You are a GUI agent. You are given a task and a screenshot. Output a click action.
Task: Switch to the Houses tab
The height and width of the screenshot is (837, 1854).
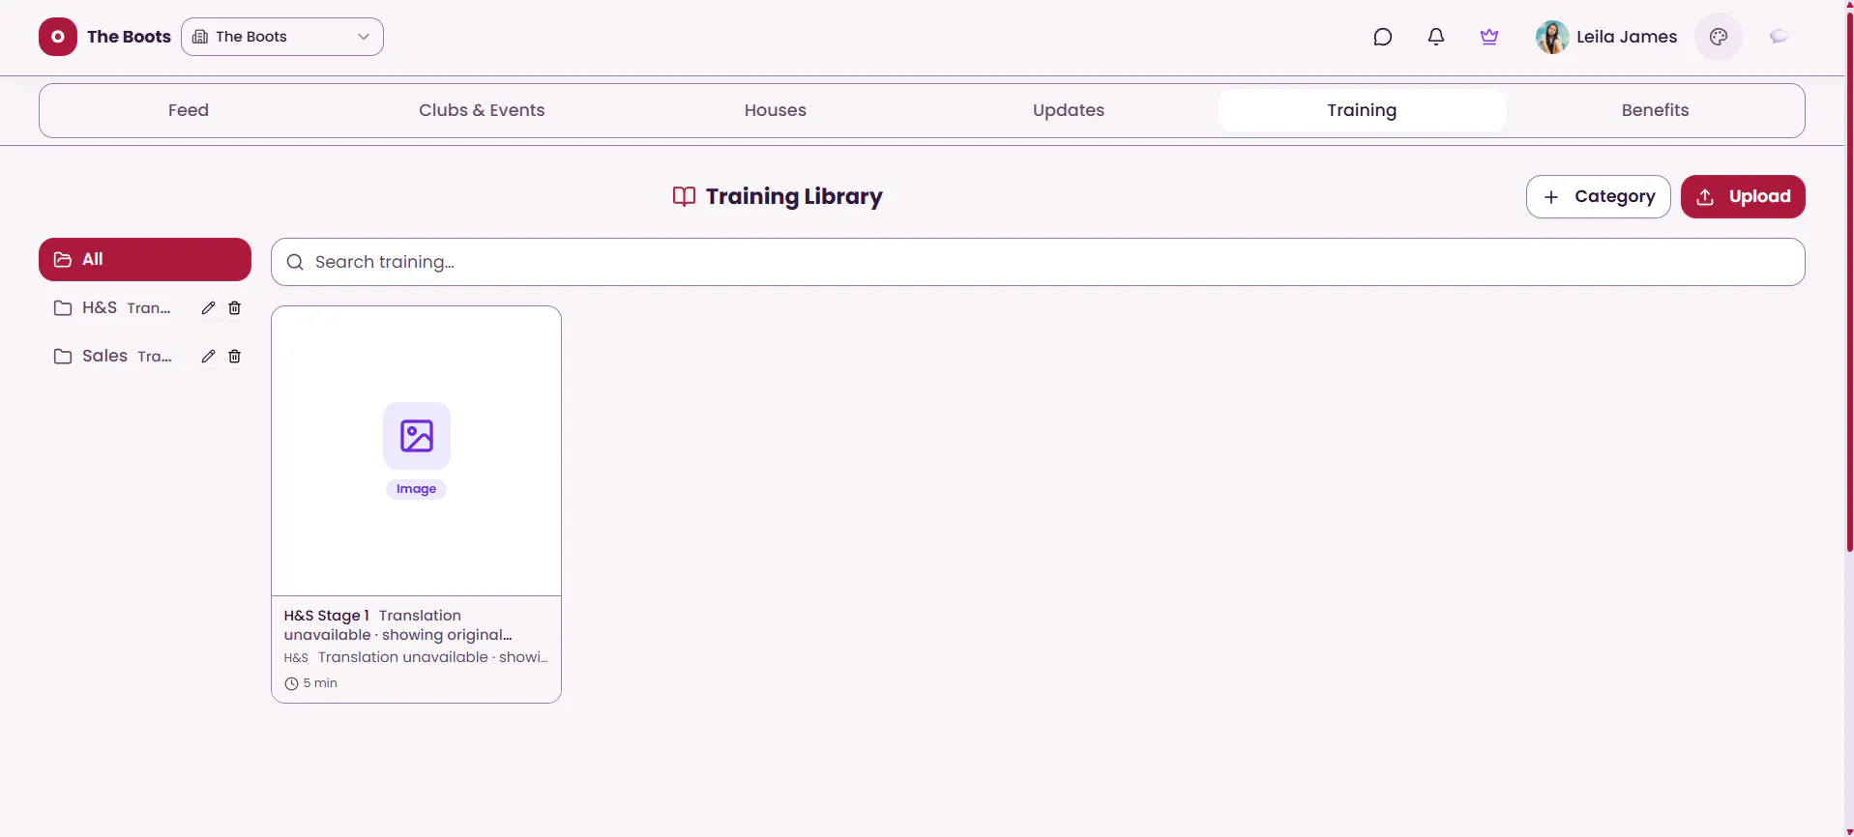tap(776, 110)
